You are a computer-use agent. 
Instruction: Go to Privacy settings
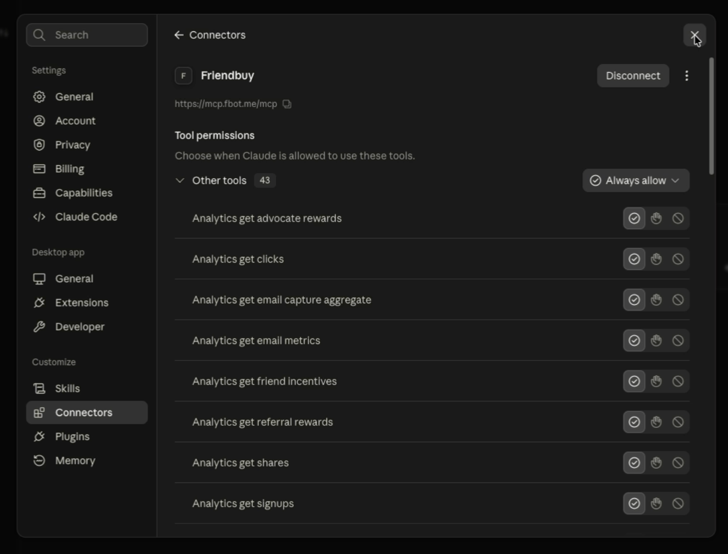[86, 145]
